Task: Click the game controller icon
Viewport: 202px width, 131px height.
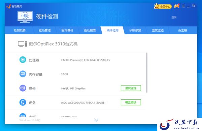Action: (177, 6)
